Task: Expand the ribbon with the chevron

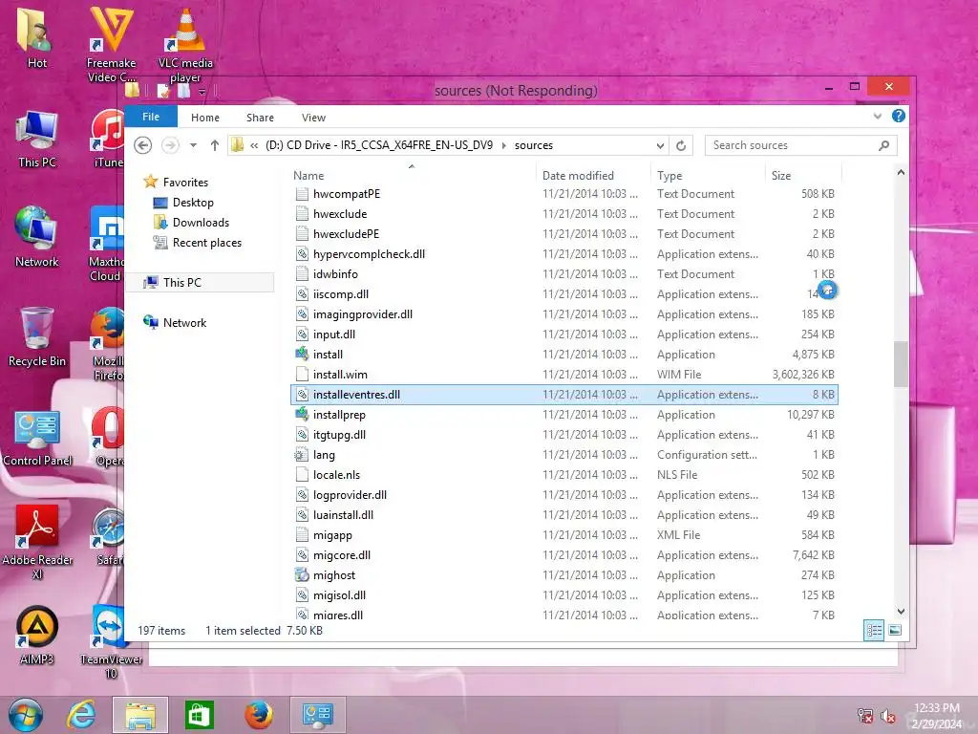Action: (878, 116)
